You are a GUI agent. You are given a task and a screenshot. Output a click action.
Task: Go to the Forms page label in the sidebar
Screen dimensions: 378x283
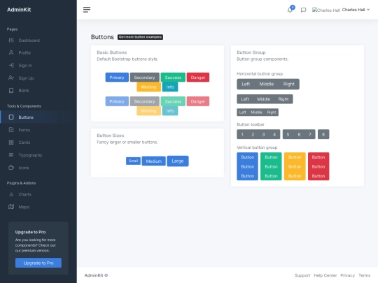click(x=24, y=130)
